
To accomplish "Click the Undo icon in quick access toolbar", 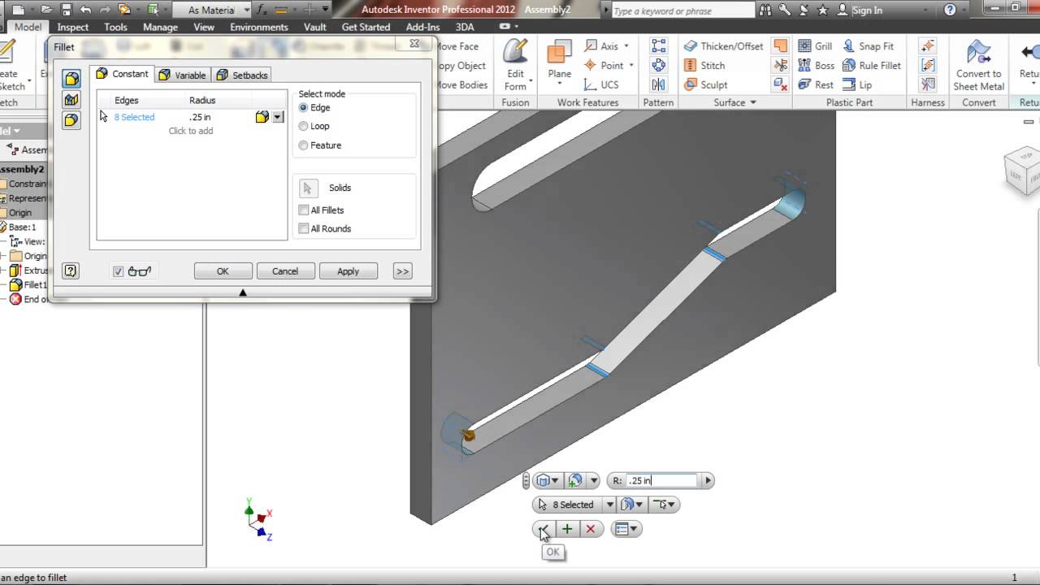I will 85,10.
